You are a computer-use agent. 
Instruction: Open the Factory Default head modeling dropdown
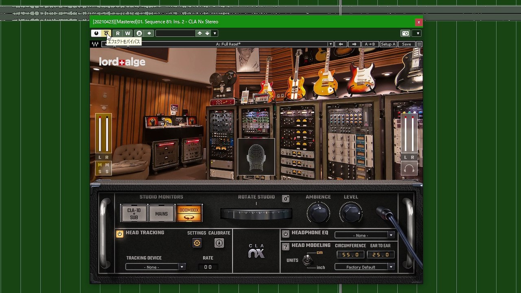click(x=364, y=267)
